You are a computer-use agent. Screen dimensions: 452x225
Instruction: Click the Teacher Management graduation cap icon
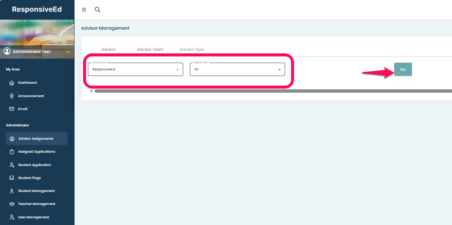(x=11, y=204)
